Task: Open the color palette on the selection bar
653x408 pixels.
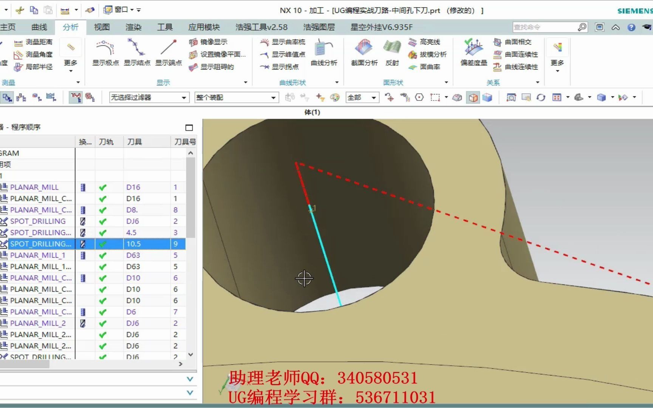Action: click(x=334, y=97)
